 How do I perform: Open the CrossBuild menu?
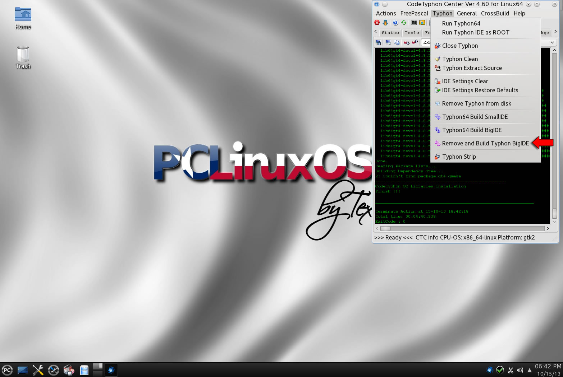[495, 13]
